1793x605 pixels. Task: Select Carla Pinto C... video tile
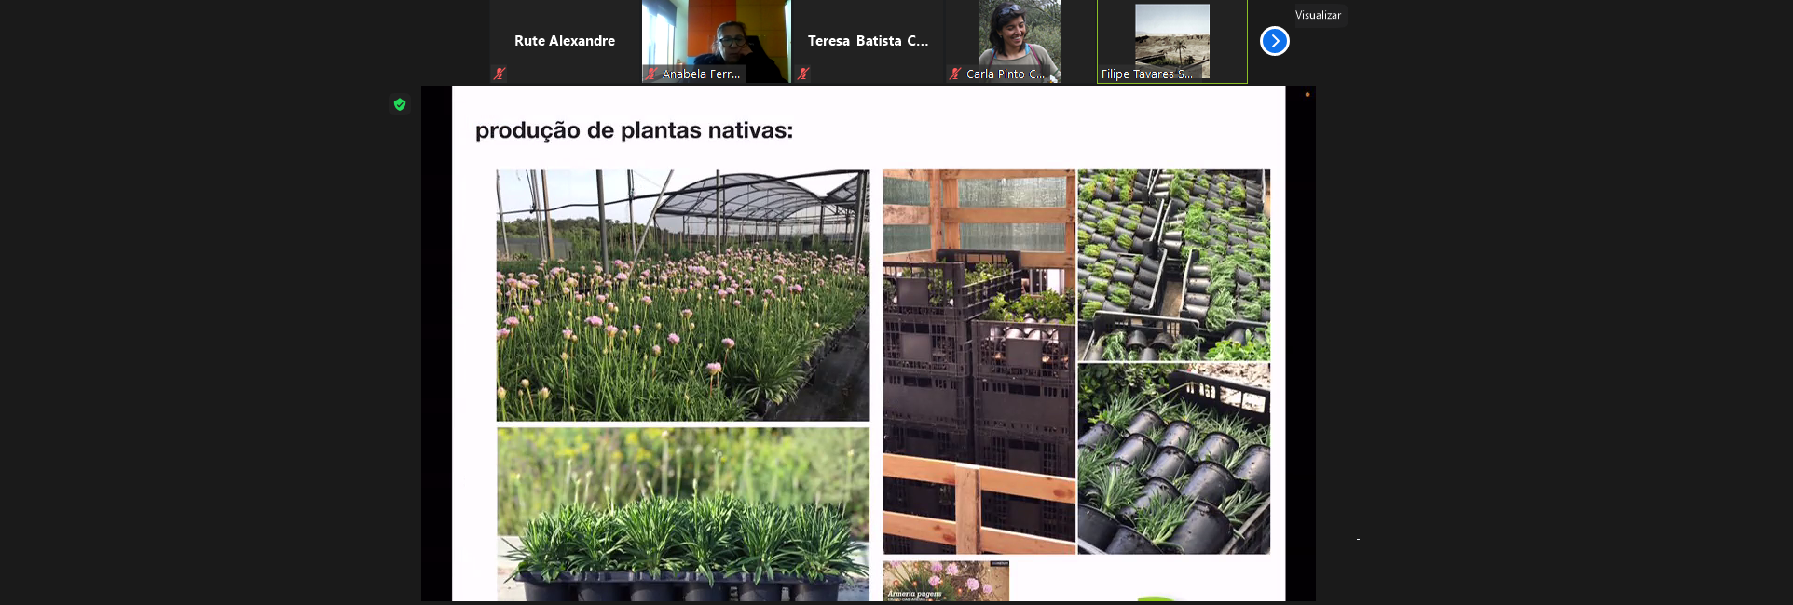[1020, 41]
